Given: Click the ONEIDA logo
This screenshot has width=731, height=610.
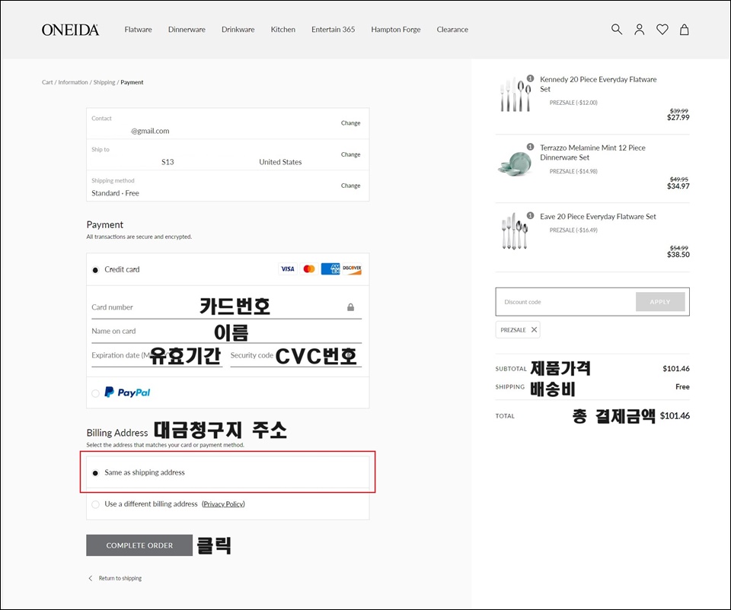Looking at the screenshot, I should (70, 30).
